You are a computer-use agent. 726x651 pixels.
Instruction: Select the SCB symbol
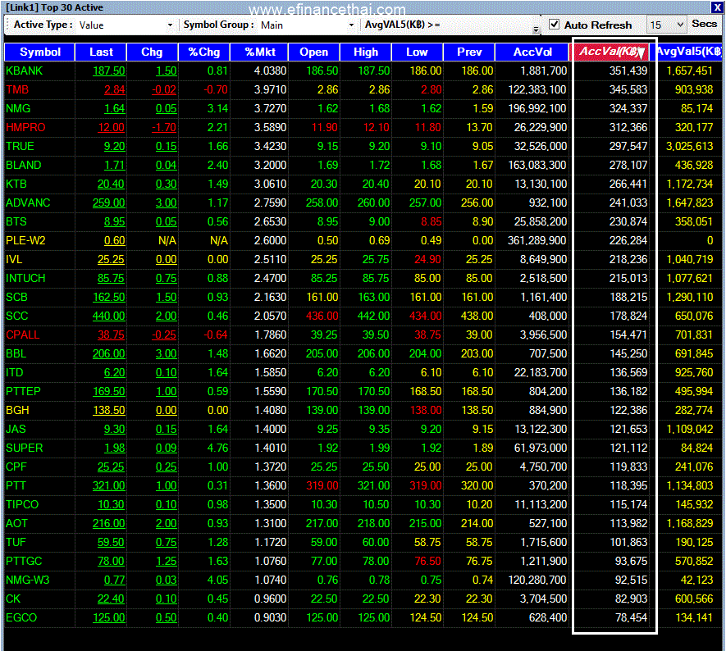[x=16, y=297]
